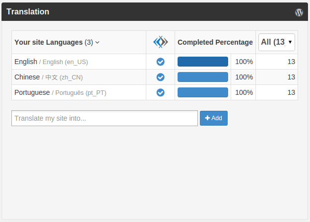Click the Translation panel title
This screenshot has width=310, height=222.
click(28, 12)
